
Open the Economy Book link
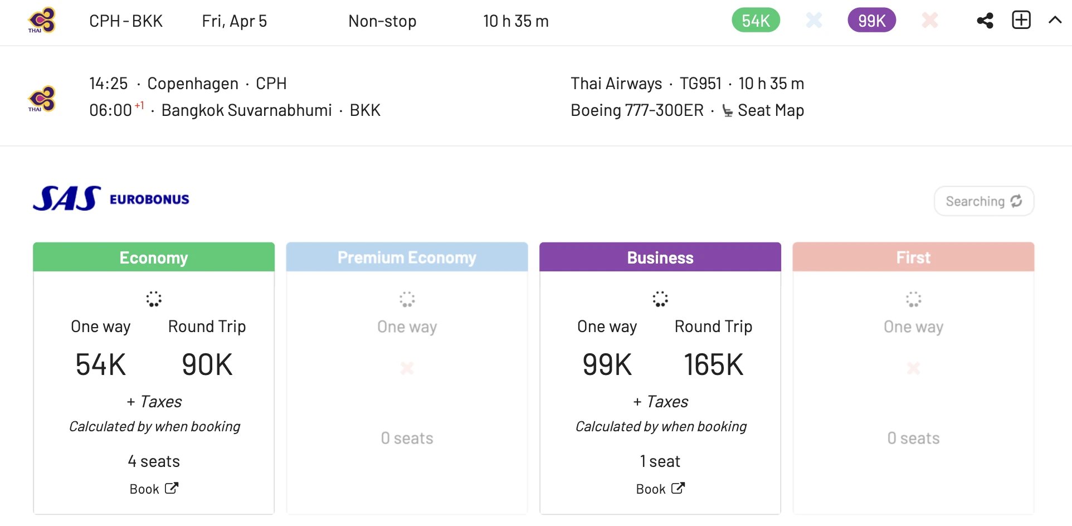pos(154,489)
